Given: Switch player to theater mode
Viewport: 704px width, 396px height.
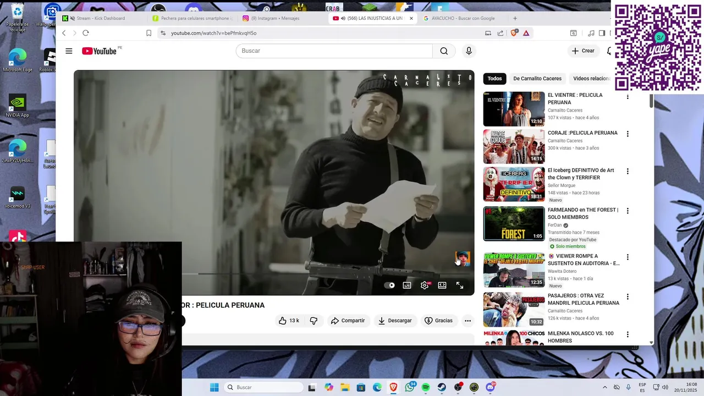Looking at the screenshot, I should click(442, 285).
